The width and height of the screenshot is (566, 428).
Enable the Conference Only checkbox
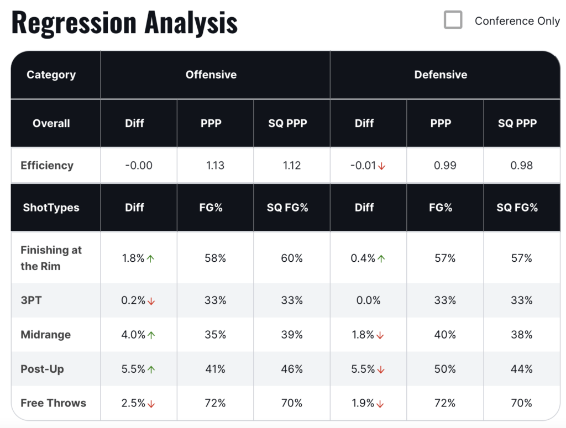click(x=453, y=20)
